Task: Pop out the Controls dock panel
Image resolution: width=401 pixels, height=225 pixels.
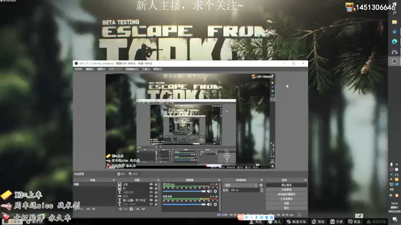Action: point(305,180)
